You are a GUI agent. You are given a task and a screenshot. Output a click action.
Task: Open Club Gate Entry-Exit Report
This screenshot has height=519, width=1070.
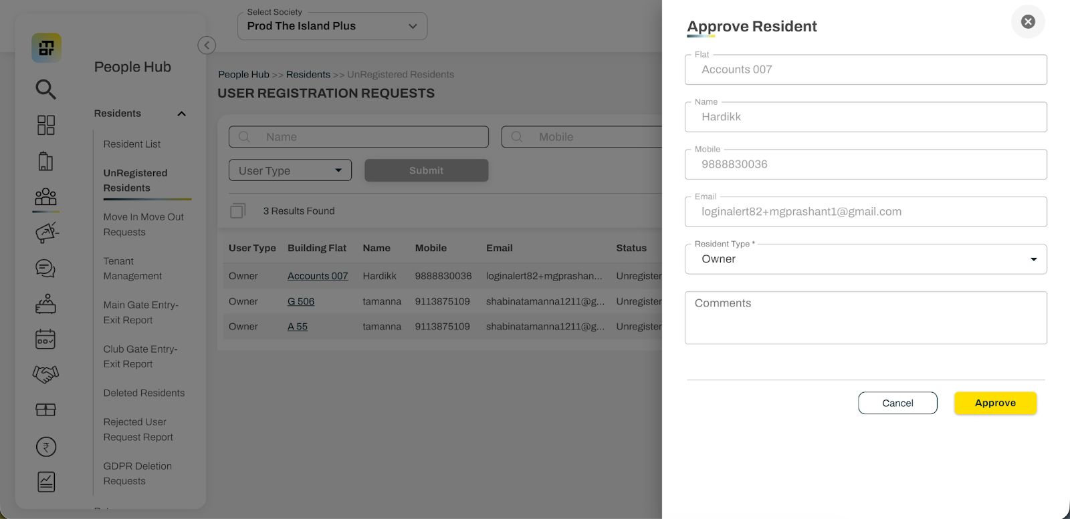[140, 357]
